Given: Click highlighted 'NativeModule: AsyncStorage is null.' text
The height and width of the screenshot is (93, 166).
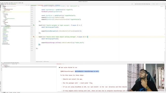Looking at the screenshot, I should (87, 71).
